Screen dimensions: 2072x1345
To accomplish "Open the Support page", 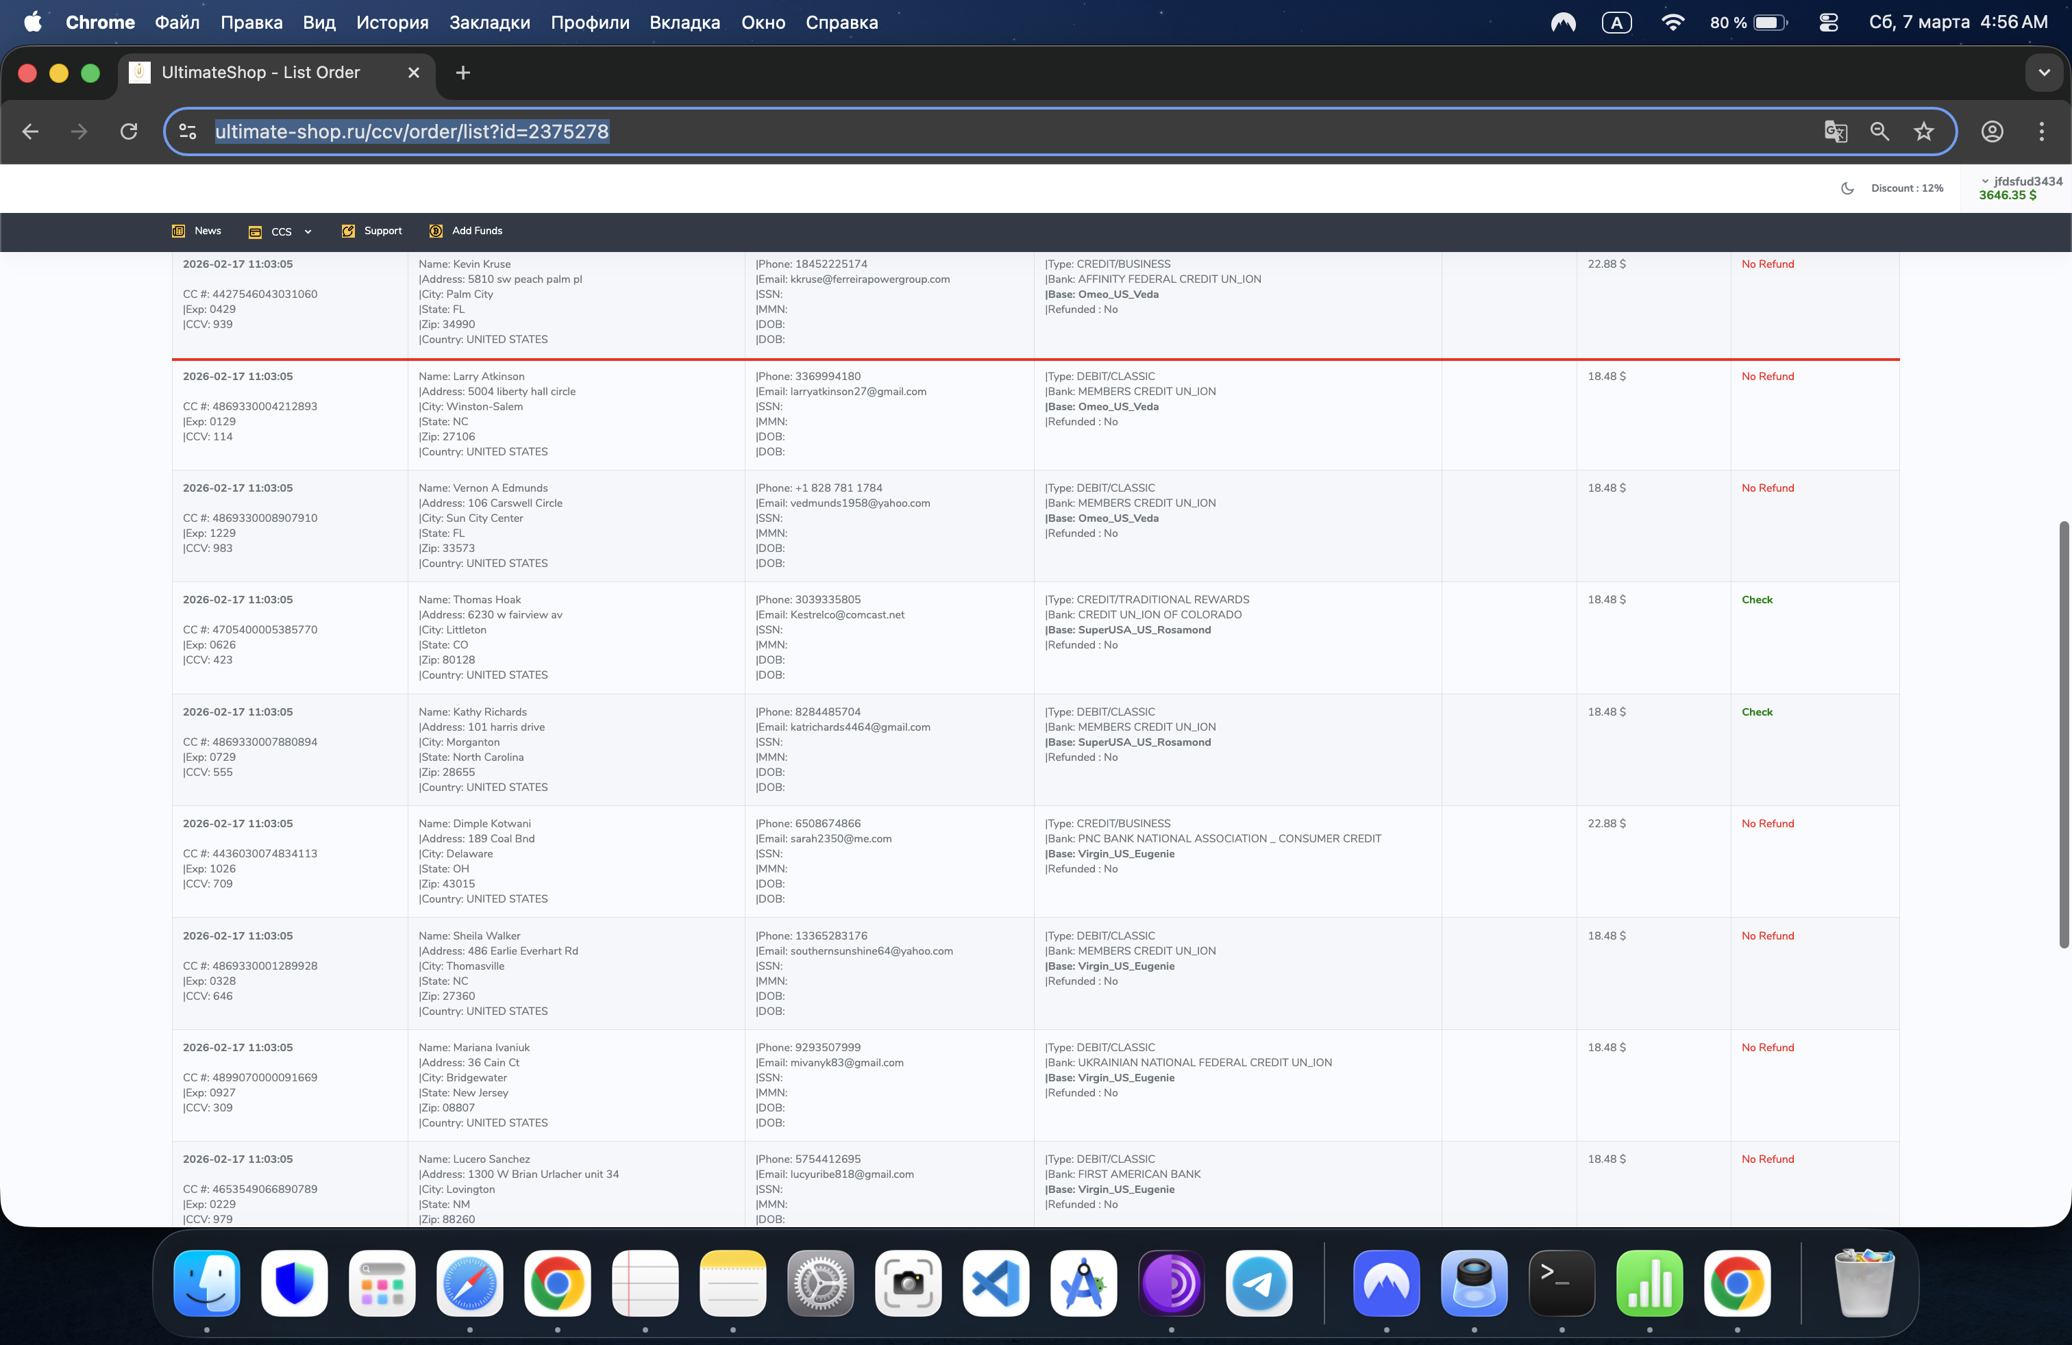I will pos(372,231).
